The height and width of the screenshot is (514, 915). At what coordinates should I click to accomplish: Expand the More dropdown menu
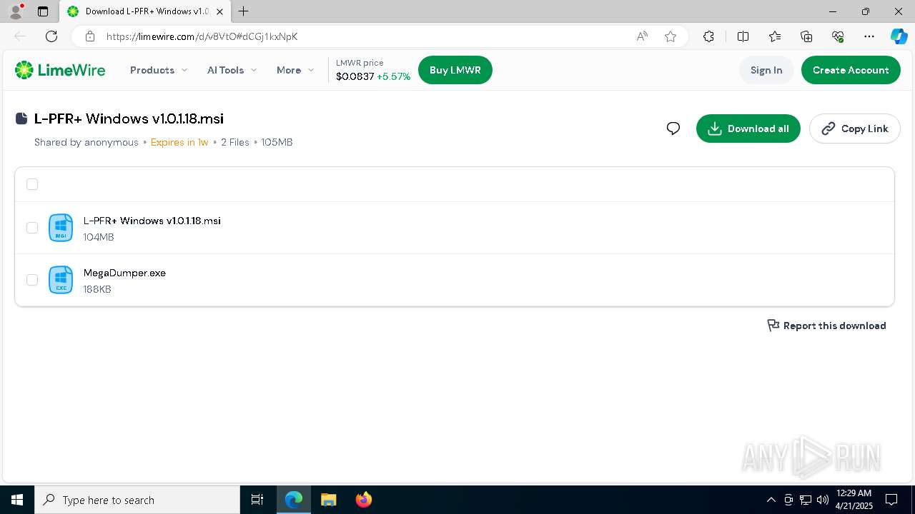pos(295,70)
